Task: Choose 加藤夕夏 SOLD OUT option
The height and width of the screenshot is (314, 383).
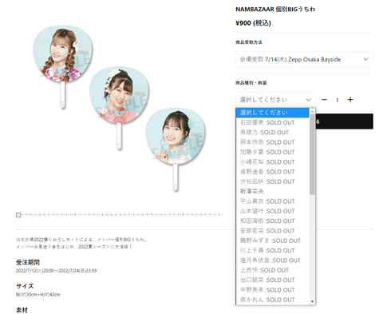Action: pyautogui.click(x=273, y=152)
